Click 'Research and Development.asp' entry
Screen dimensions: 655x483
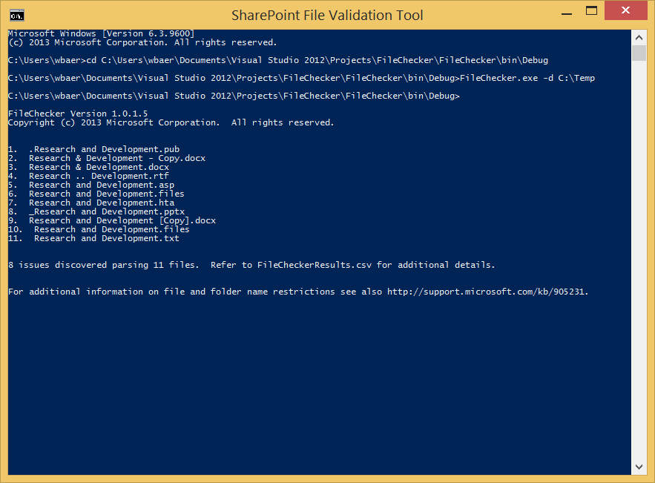click(102, 185)
